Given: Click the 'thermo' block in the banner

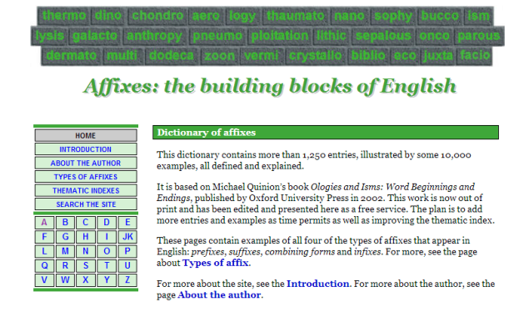Looking at the screenshot, I should tap(64, 16).
